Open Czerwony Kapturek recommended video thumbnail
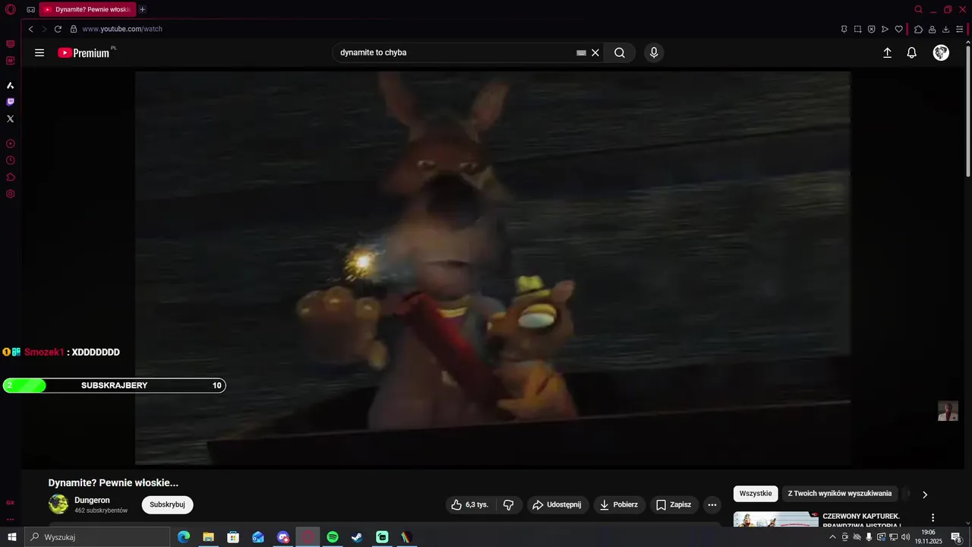972x547 pixels. coord(776,520)
